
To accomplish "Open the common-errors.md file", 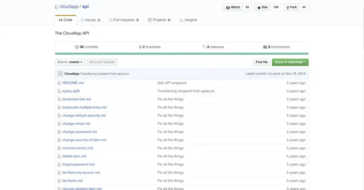I will [x=77, y=148].
